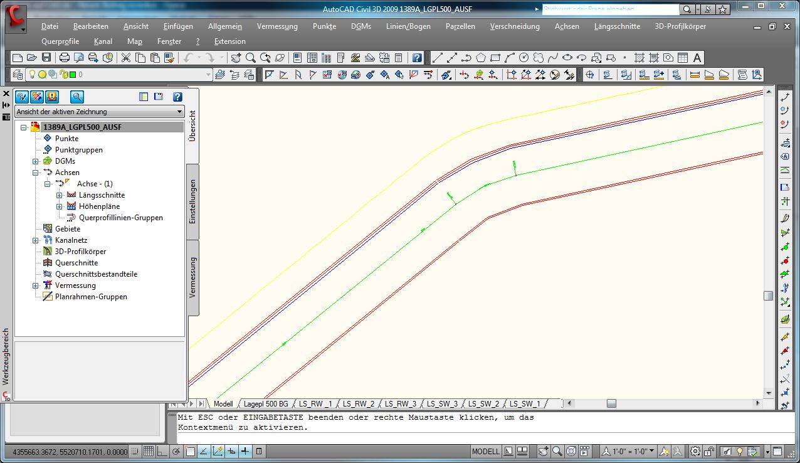Select the Line draw tool
Screen dimensions: 800x463
click(438, 58)
